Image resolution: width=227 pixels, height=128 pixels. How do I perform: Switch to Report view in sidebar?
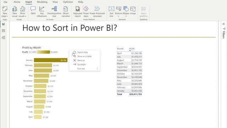point(4,24)
